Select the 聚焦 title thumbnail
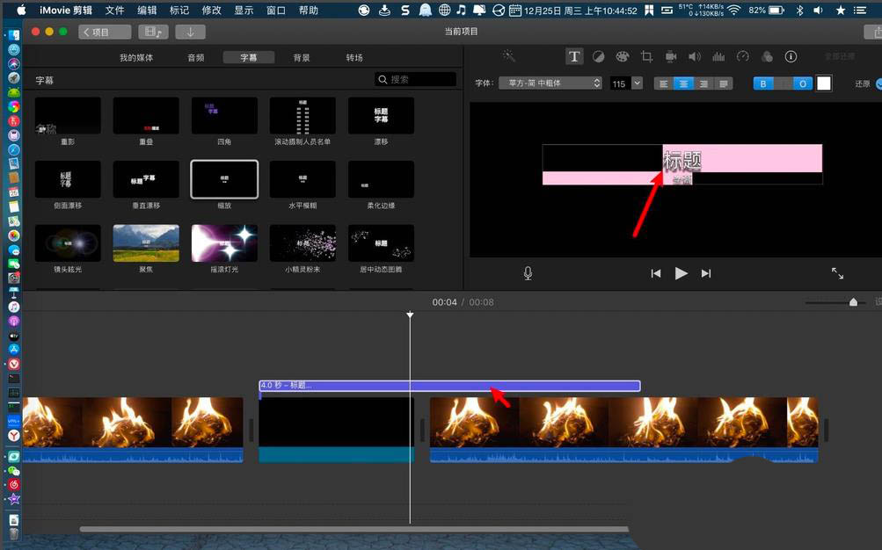The height and width of the screenshot is (550, 882). coord(146,243)
